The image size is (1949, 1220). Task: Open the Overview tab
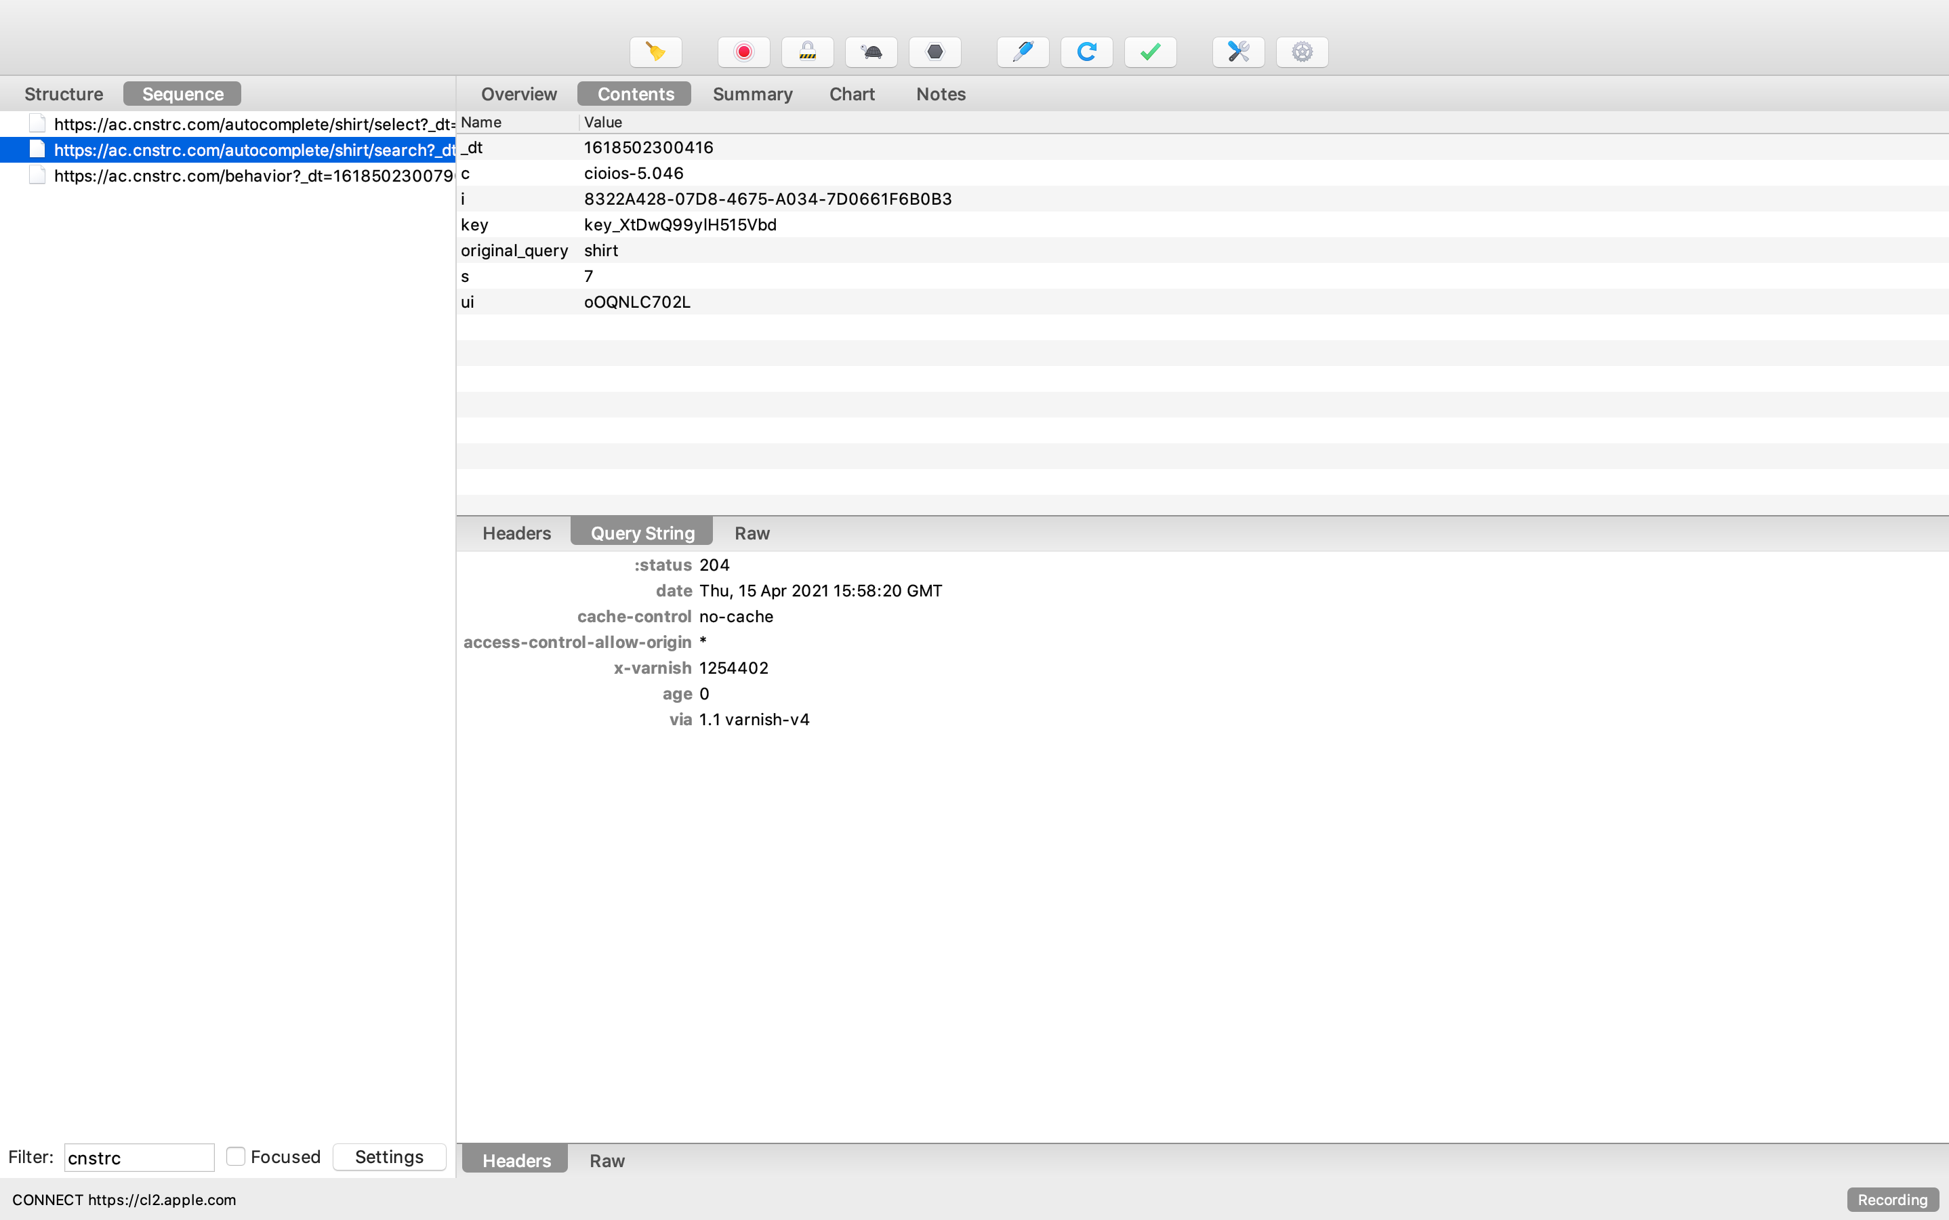[x=518, y=94]
